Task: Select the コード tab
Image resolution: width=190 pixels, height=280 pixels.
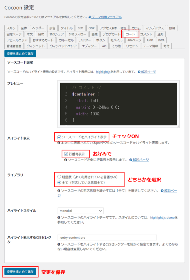Action: coord(130,34)
